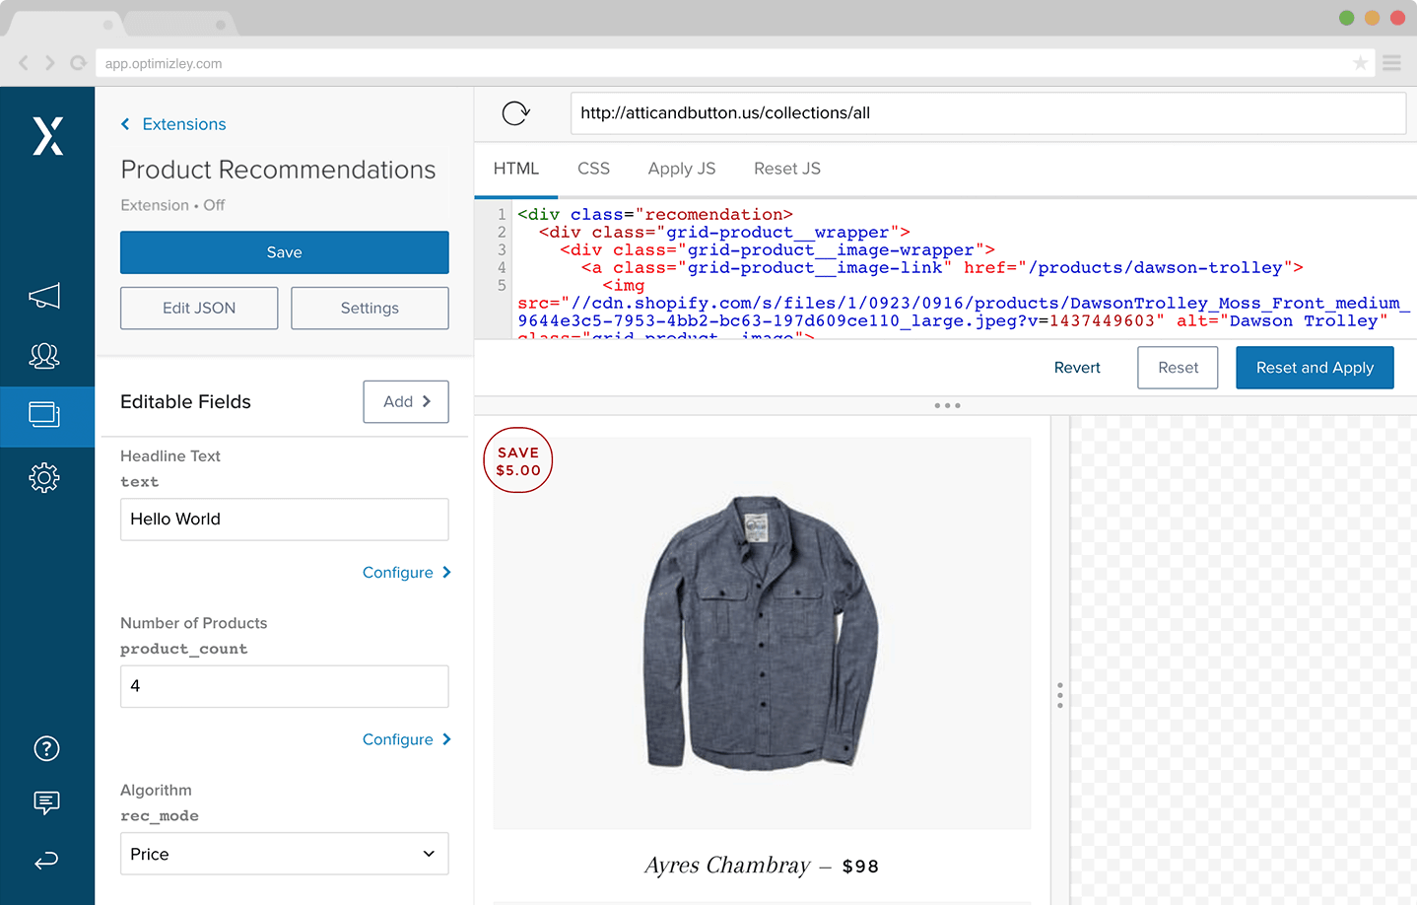Go back to Extensions
The height and width of the screenshot is (905, 1417).
point(173,124)
